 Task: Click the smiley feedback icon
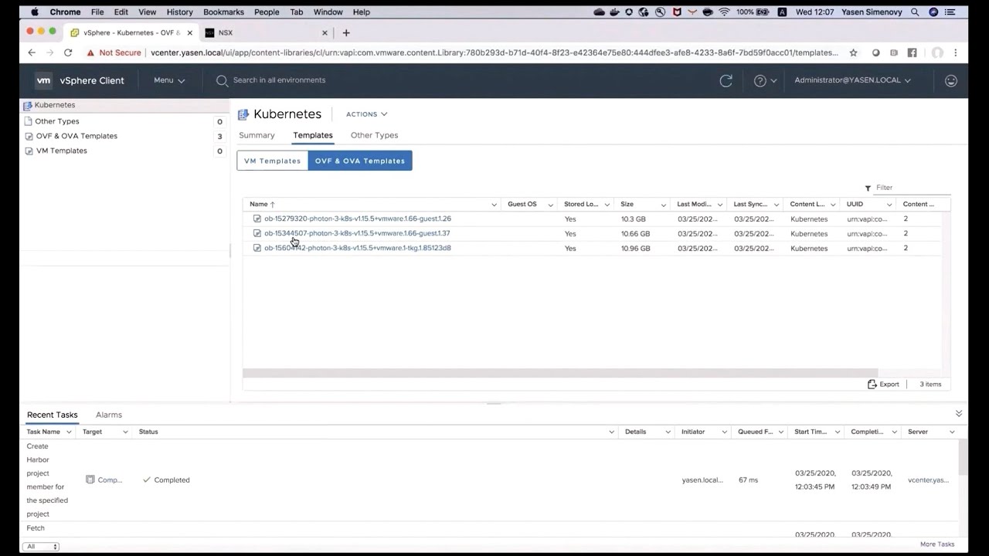pyautogui.click(x=951, y=80)
